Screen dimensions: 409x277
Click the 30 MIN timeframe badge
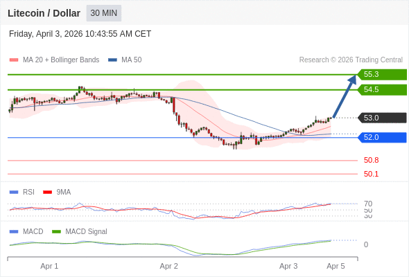pyautogui.click(x=104, y=13)
